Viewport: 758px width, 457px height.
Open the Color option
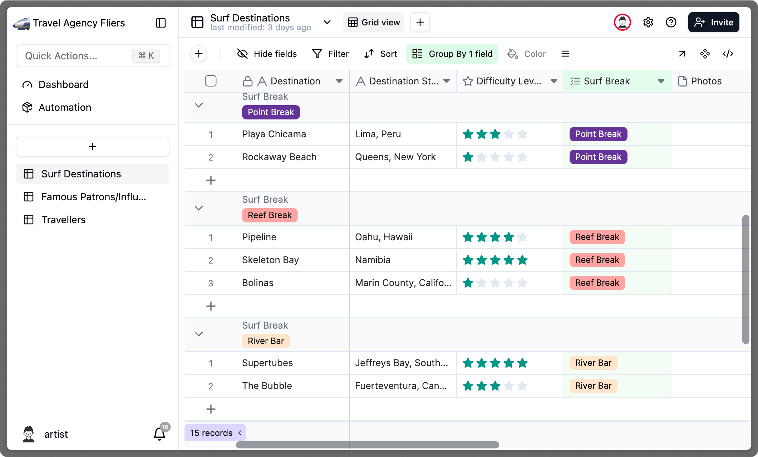tap(526, 54)
